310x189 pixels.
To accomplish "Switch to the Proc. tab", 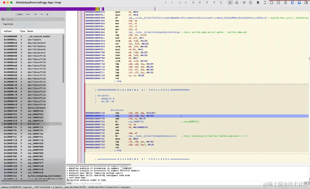I will tap(28, 14).
